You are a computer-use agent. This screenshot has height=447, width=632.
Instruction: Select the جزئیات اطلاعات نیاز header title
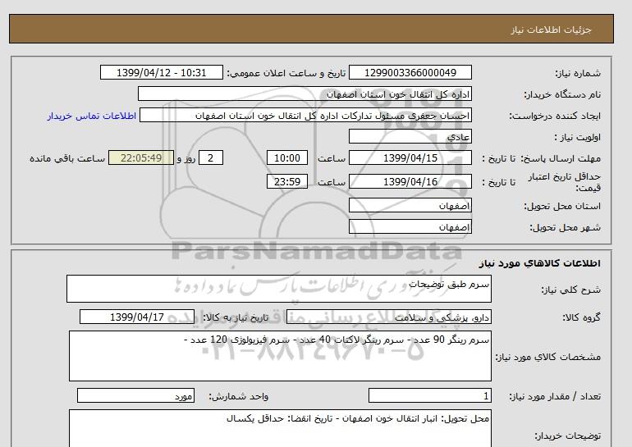551,30
